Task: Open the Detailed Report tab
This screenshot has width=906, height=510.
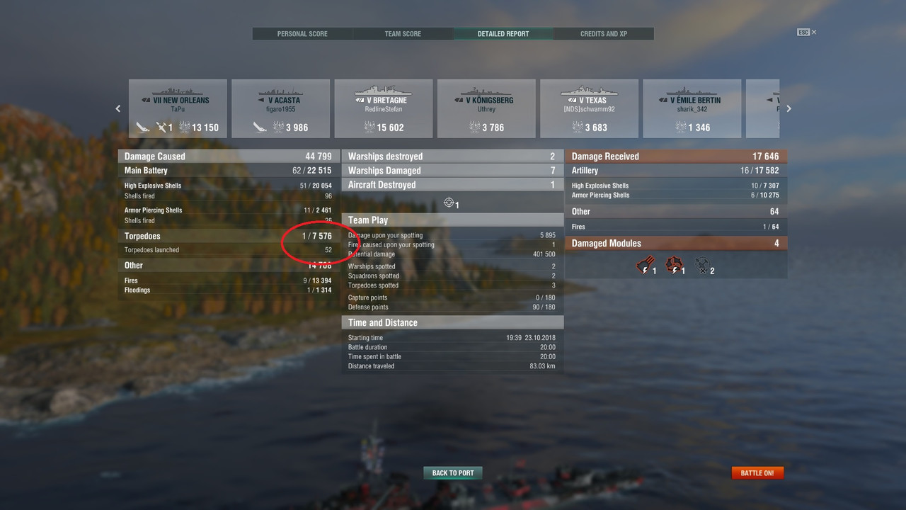Action: tap(503, 34)
